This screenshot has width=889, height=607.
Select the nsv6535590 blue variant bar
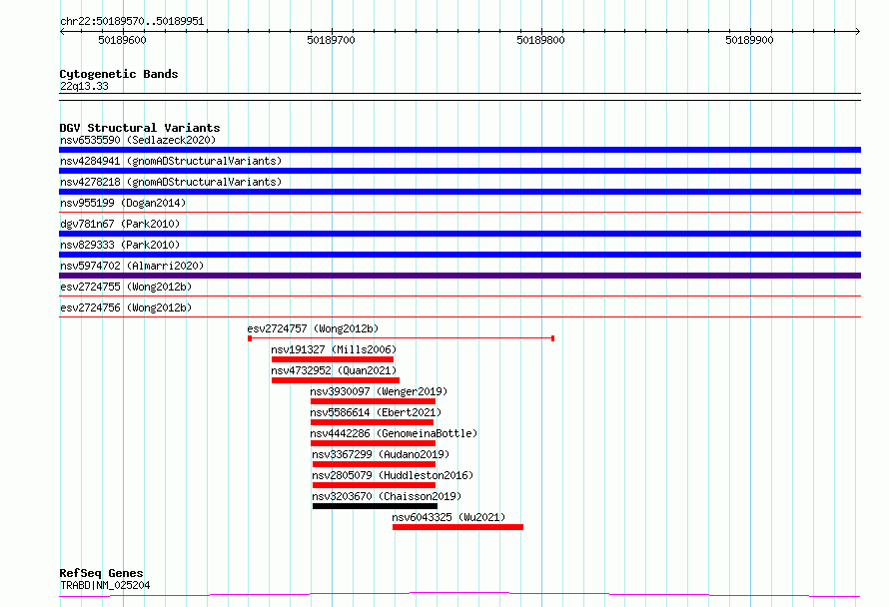pyautogui.click(x=459, y=150)
